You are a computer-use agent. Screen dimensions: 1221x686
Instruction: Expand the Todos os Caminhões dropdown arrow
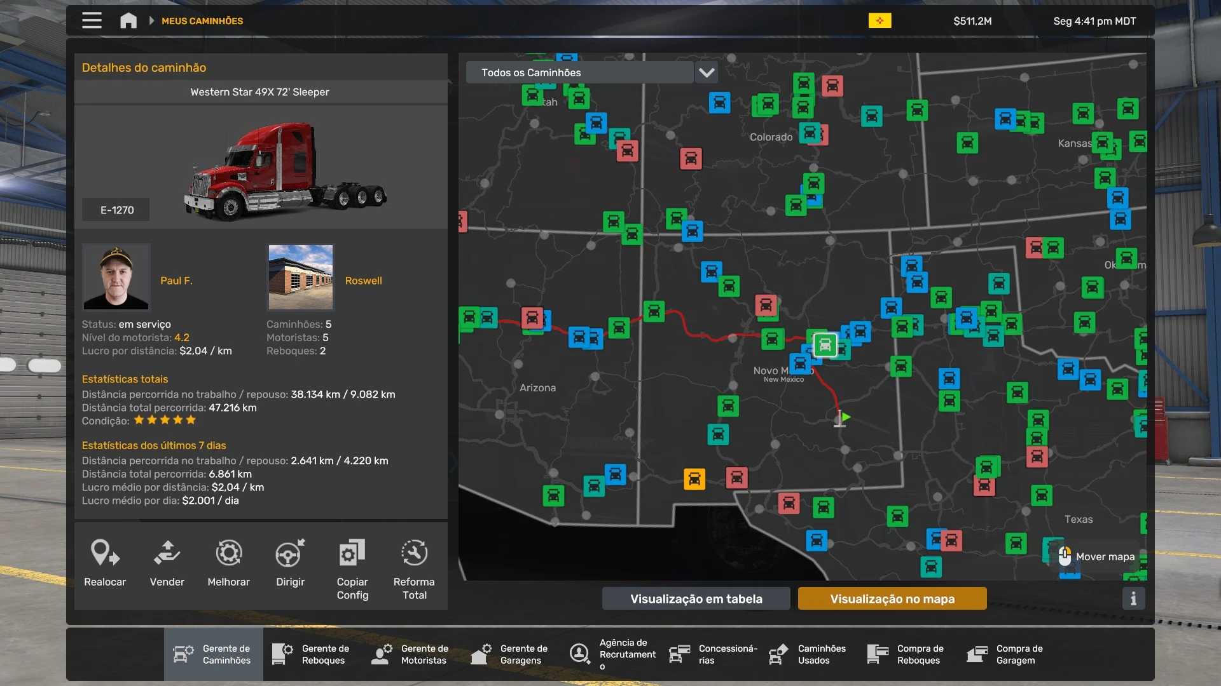(x=707, y=72)
